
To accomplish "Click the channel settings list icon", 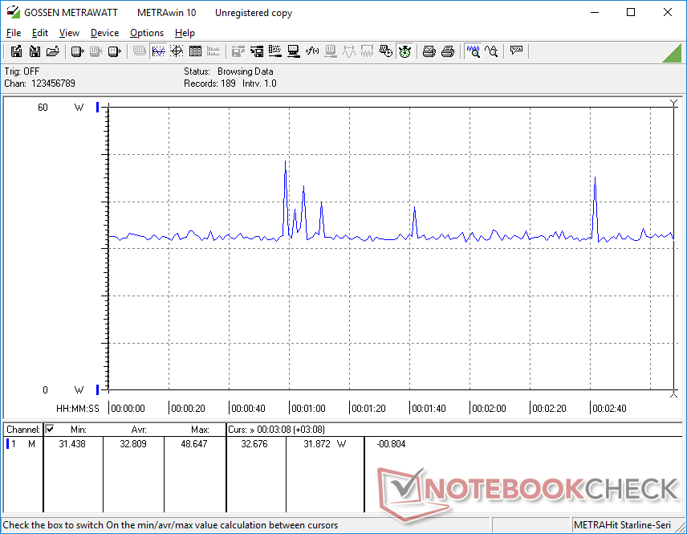I will 274,51.
